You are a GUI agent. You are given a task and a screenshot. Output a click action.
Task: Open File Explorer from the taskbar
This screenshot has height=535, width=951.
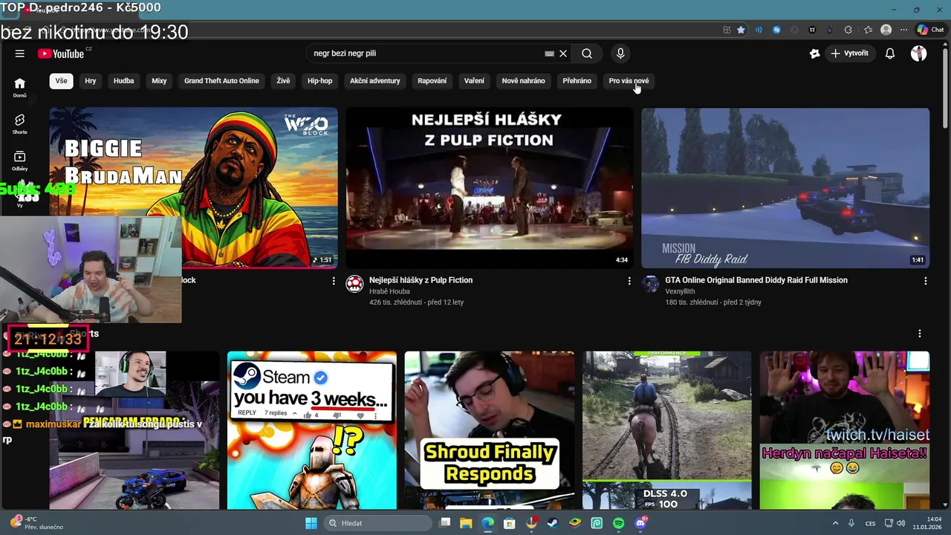pyautogui.click(x=466, y=523)
